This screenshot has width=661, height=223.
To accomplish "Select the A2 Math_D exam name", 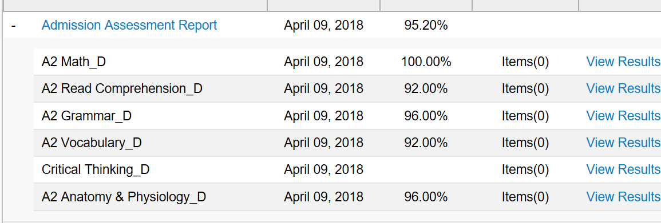I will pos(74,62).
